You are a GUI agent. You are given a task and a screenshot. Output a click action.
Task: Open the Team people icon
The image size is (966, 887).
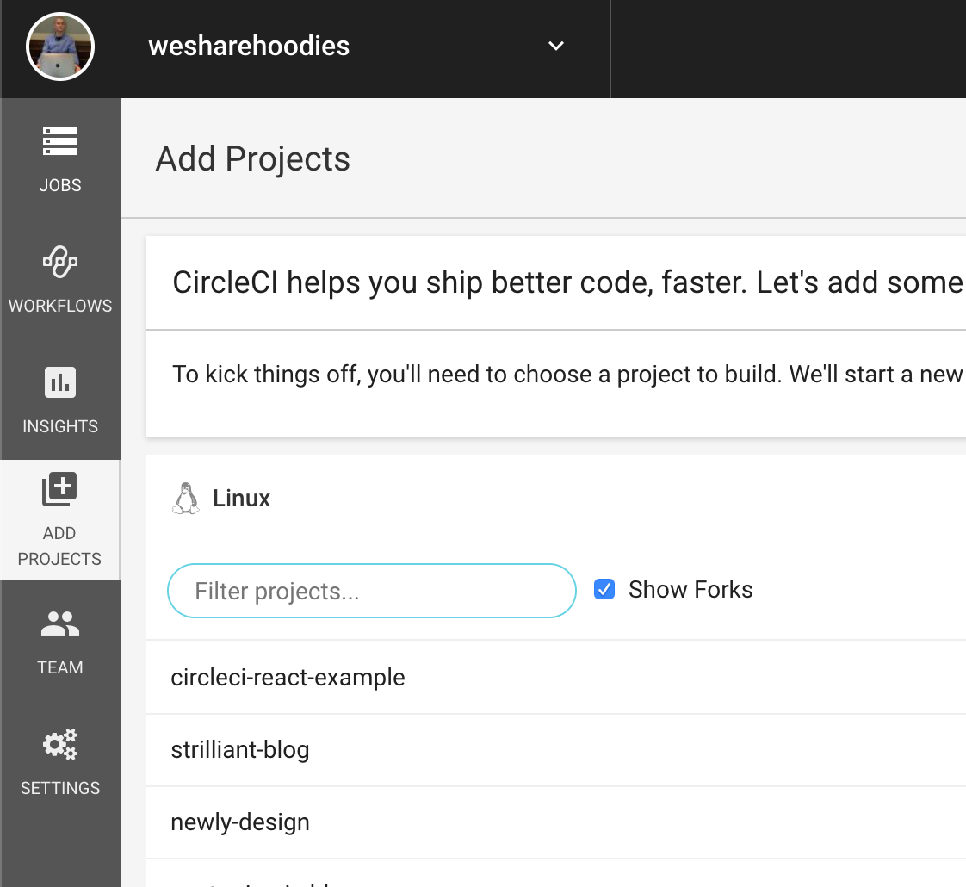point(59,623)
